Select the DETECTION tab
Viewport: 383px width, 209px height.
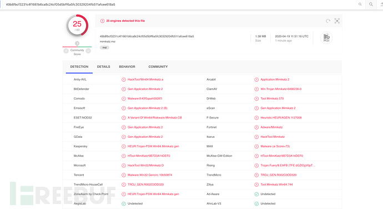point(79,67)
